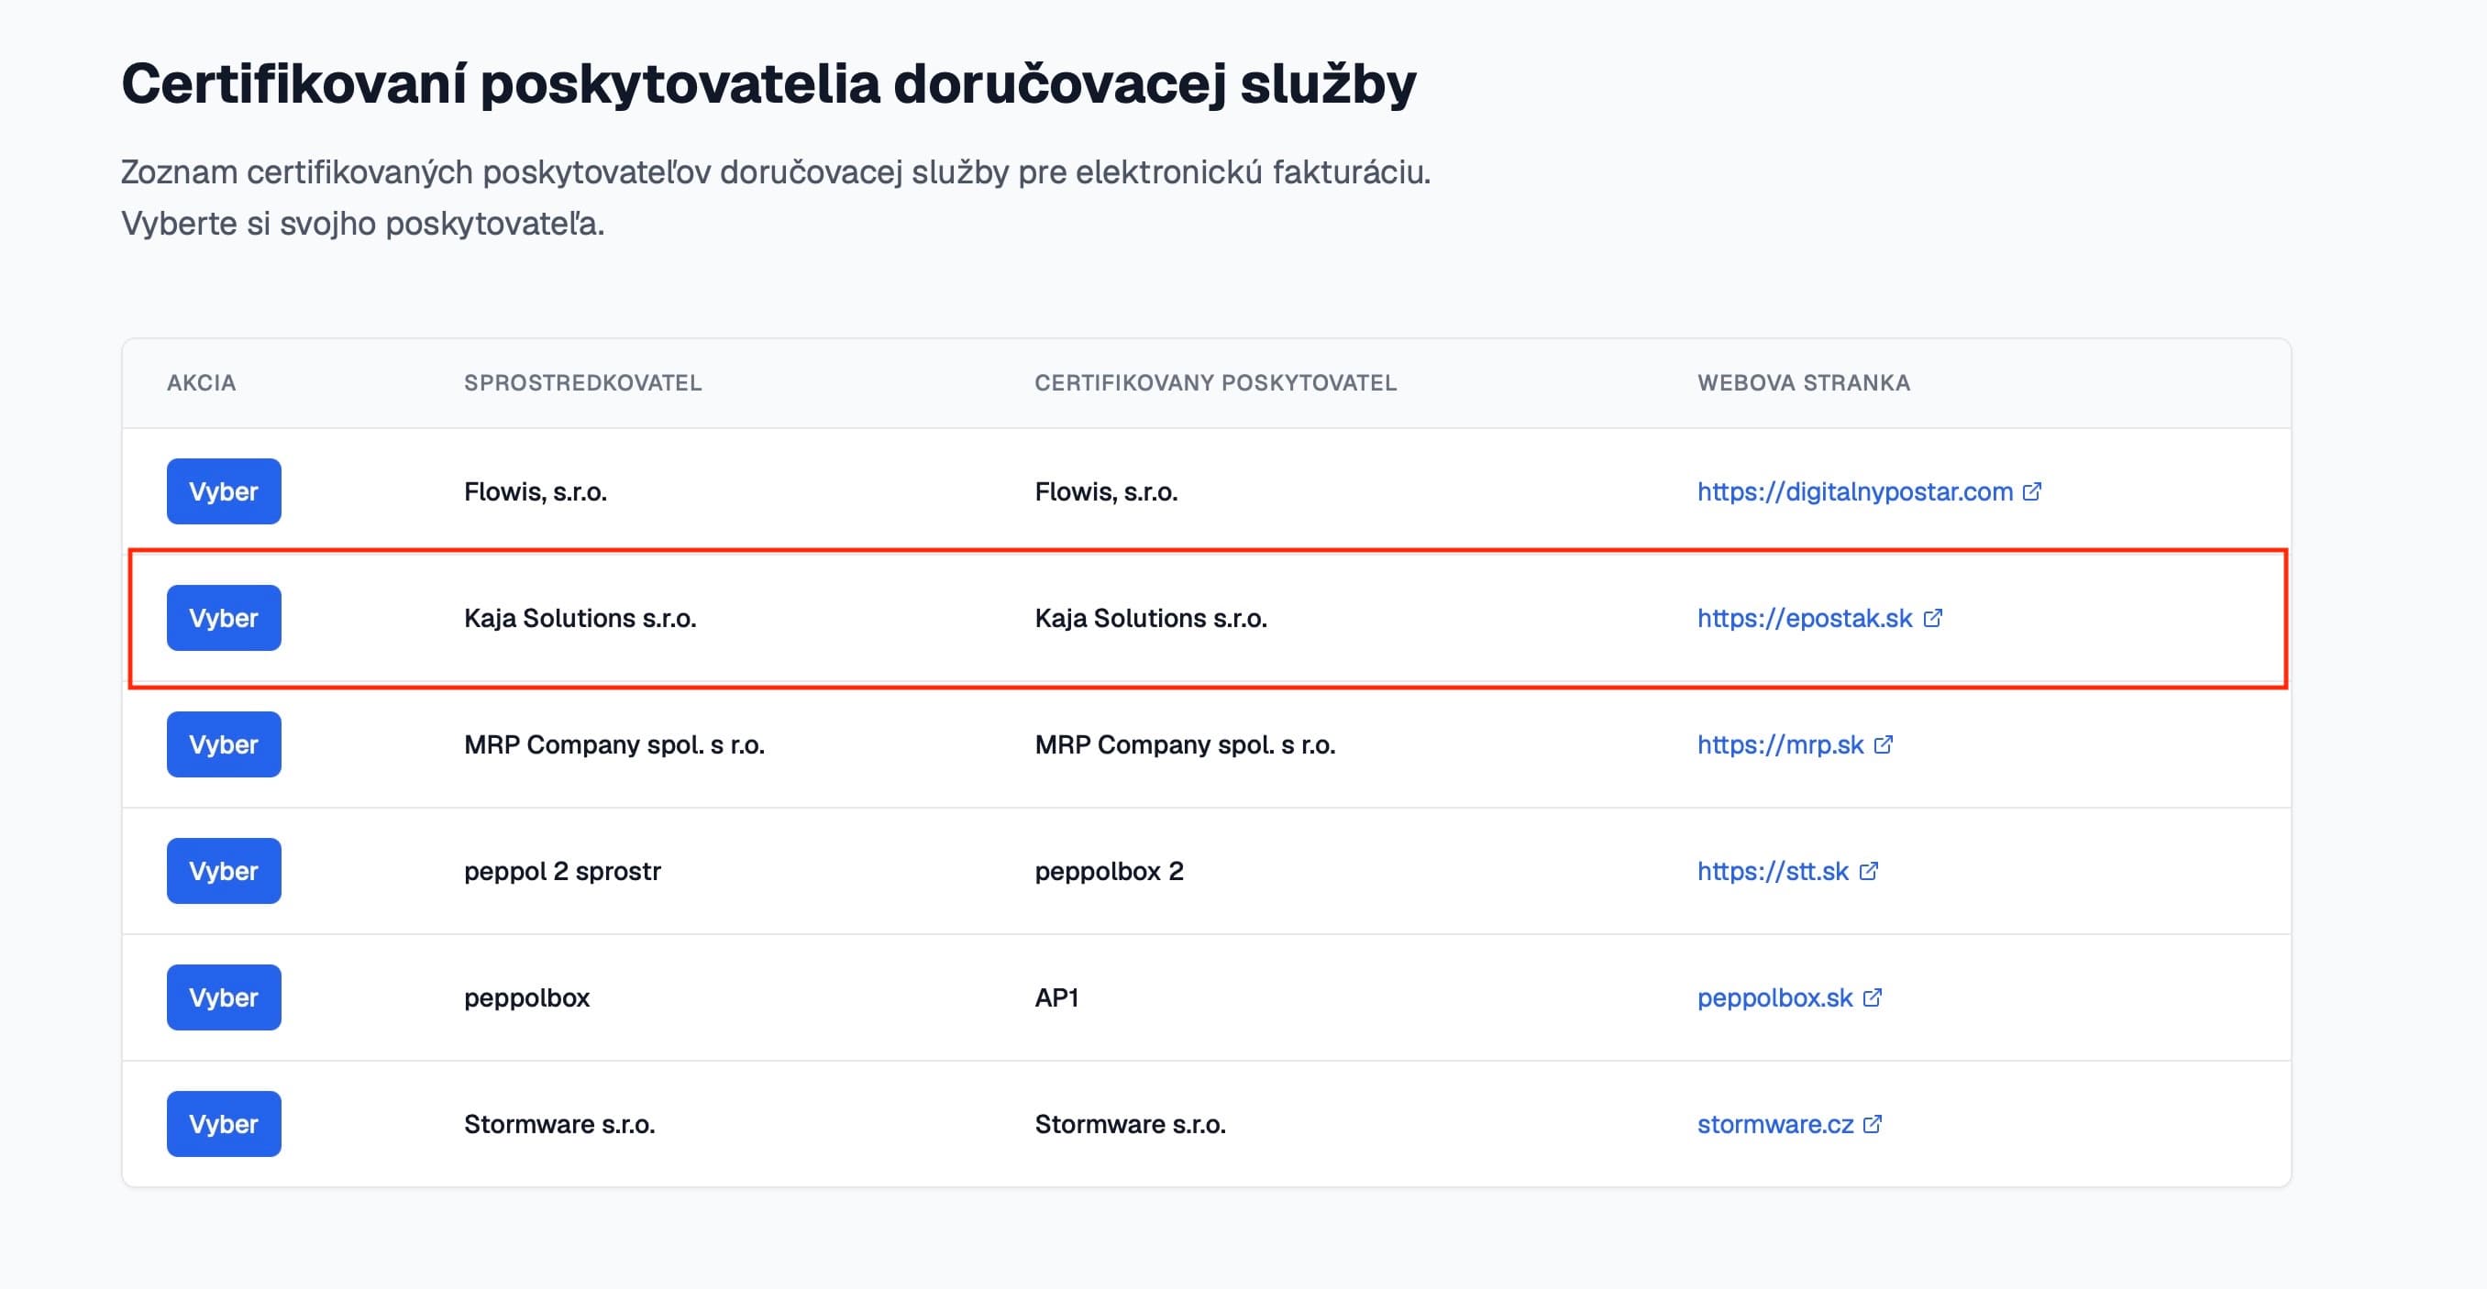Click CERTIFIKOVANY POSKYTOVATEL column header

pos(1215,382)
